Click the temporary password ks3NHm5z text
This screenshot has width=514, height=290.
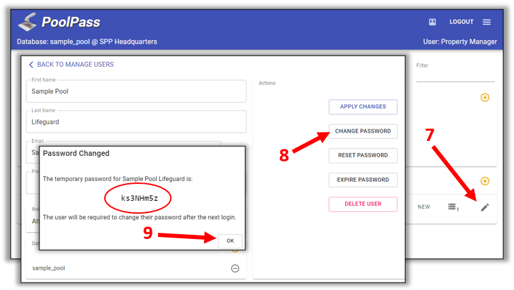[x=140, y=198]
